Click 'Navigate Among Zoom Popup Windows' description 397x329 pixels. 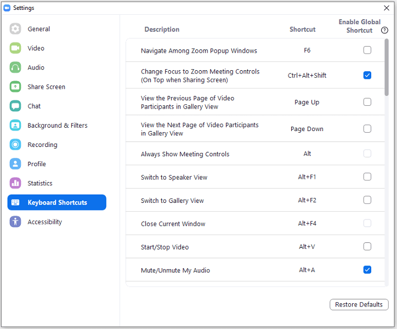coord(199,50)
